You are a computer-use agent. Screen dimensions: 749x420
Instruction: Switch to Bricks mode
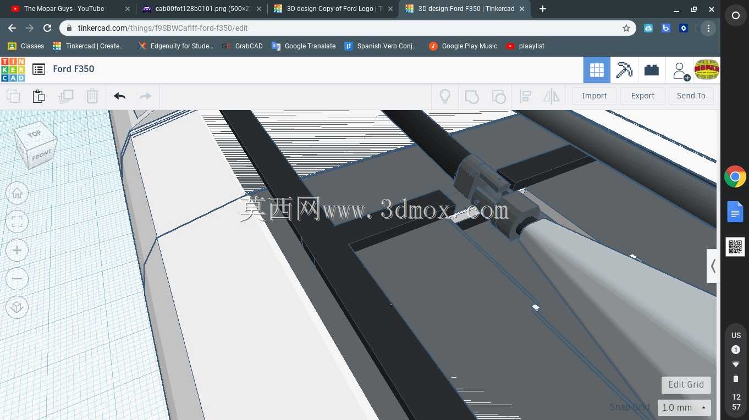(652, 70)
